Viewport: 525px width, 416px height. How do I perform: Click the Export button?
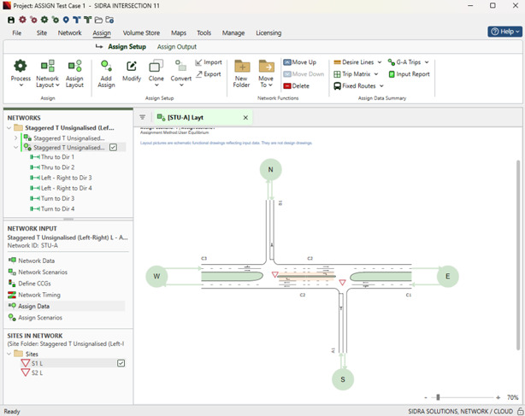209,74
